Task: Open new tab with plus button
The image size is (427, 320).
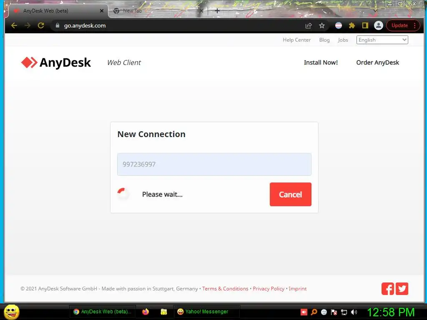Action: coord(217,11)
